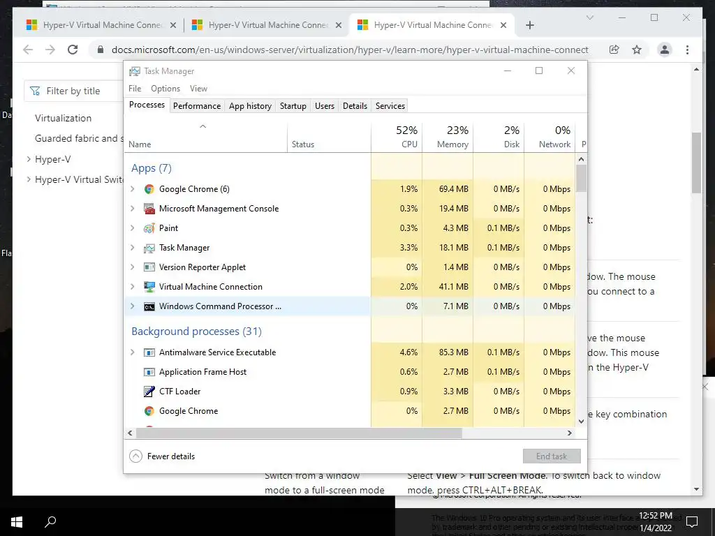The height and width of the screenshot is (536, 715).
Task: Click the Version Reporter Applet icon
Action: (149, 267)
